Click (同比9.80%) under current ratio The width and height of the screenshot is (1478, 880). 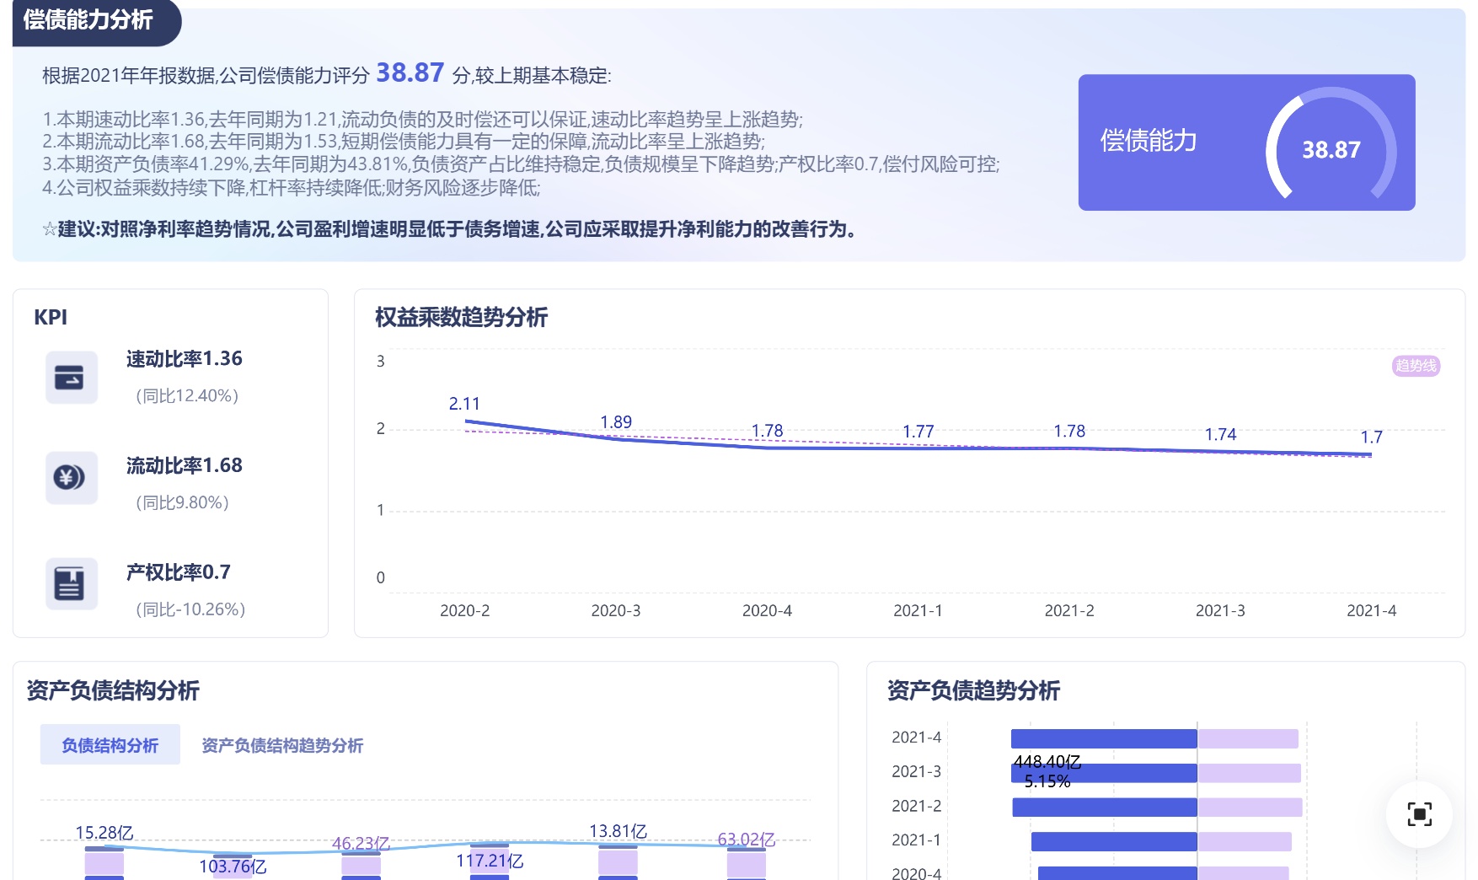pyautogui.click(x=182, y=502)
